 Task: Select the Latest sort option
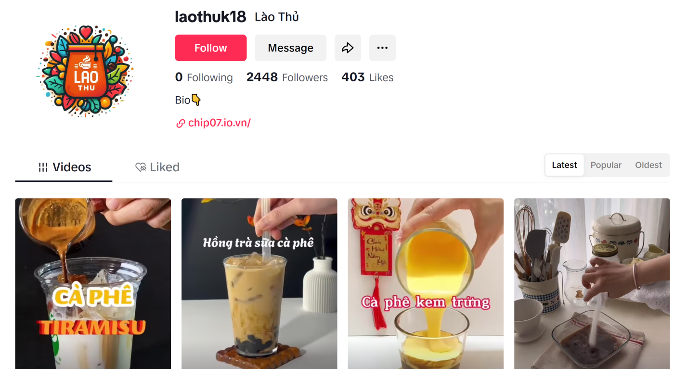(564, 165)
